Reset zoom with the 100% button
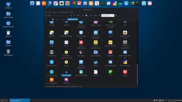This screenshot has width=182, height=102. 95,16
